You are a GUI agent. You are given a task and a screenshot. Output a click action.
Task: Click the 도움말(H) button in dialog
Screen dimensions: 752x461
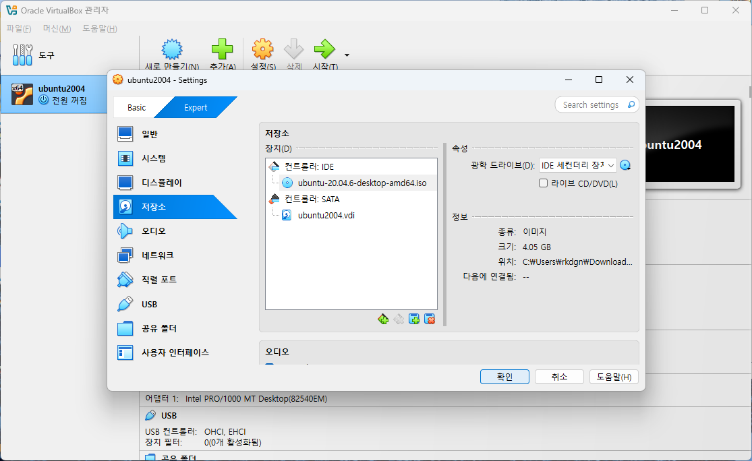point(614,377)
